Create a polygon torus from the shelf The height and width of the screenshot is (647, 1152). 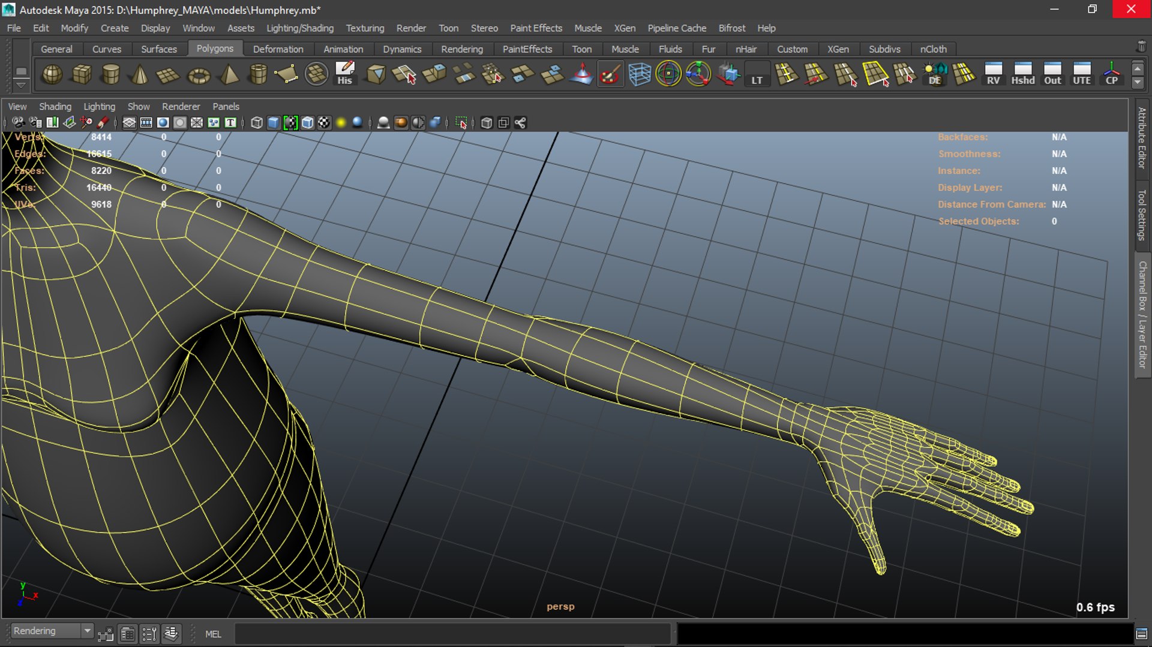point(199,74)
